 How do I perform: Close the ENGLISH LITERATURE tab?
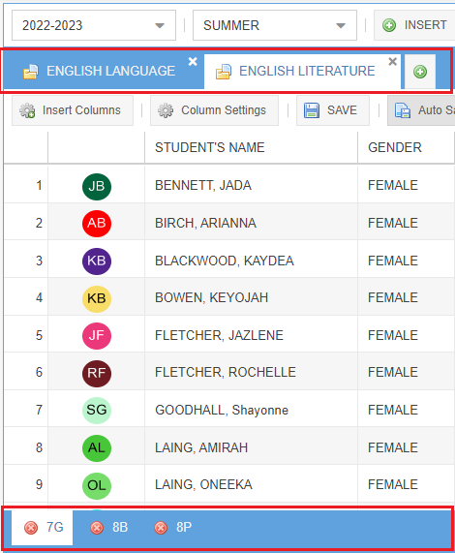393,62
